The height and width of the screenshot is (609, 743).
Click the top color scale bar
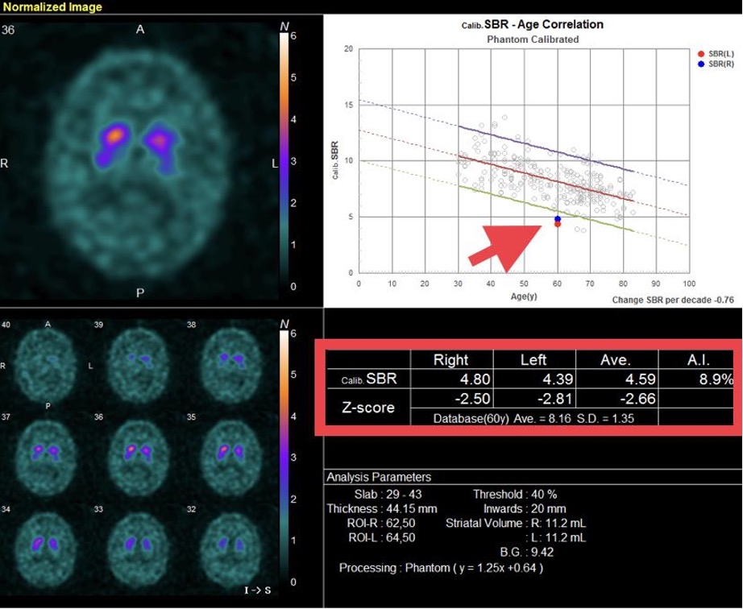pos(283,161)
